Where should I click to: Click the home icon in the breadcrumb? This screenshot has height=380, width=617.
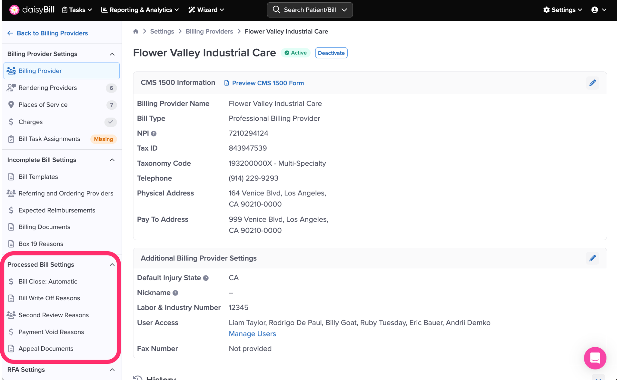[x=136, y=31]
